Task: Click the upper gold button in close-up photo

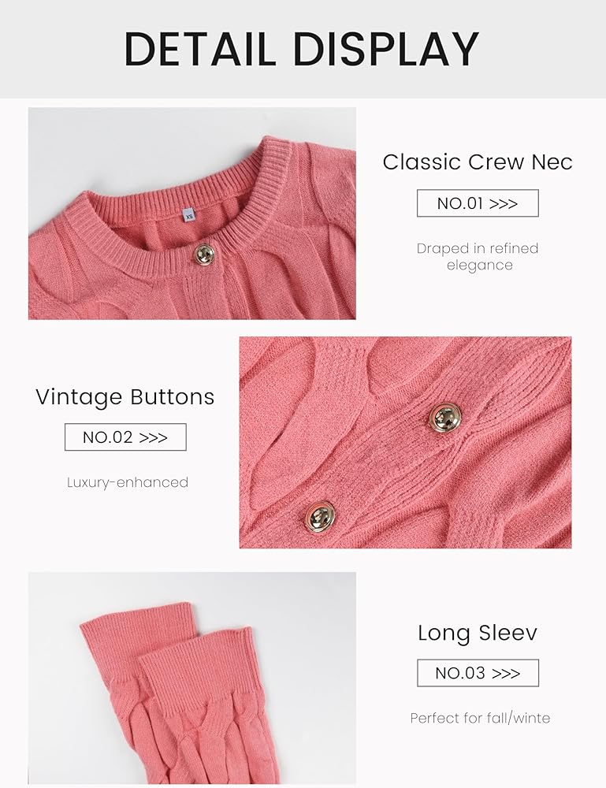Action: point(444,416)
